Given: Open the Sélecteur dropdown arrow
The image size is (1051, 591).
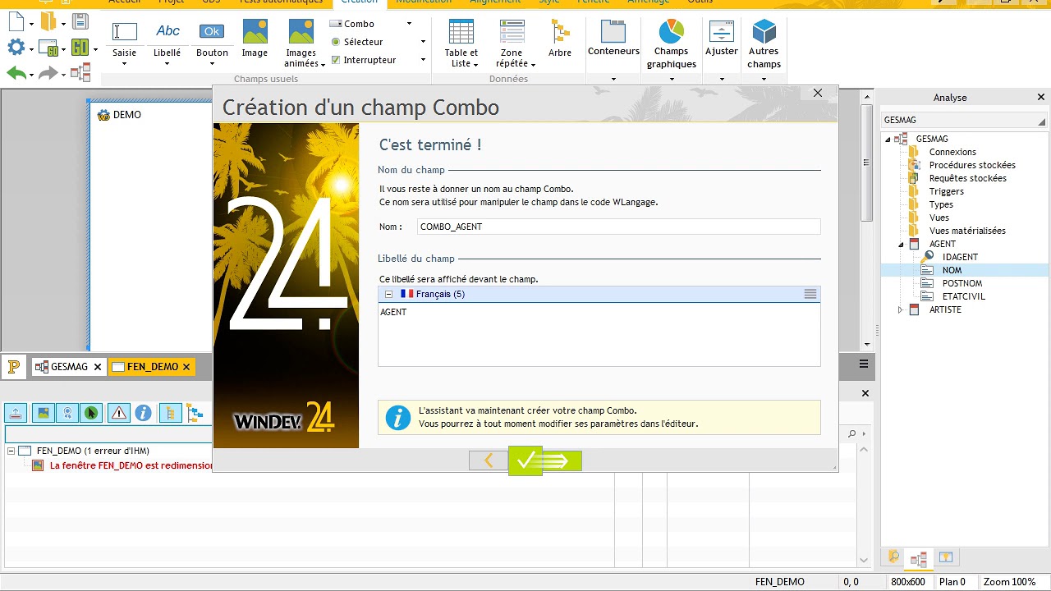Looking at the screenshot, I should (x=423, y=42).
